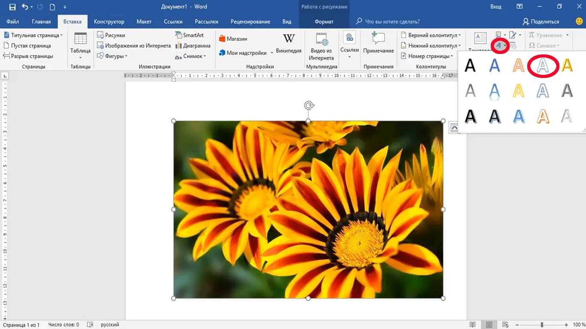Switch to Web Layout view
The image size is (586, 329).
(505, 325)
